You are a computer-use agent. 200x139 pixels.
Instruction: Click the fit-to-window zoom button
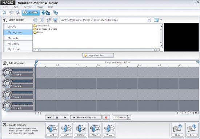196,113
